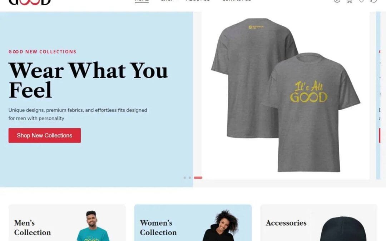Open the shopping cart icon
The image size is (386, 241).
pyautogui.click(x=349, y=1)
